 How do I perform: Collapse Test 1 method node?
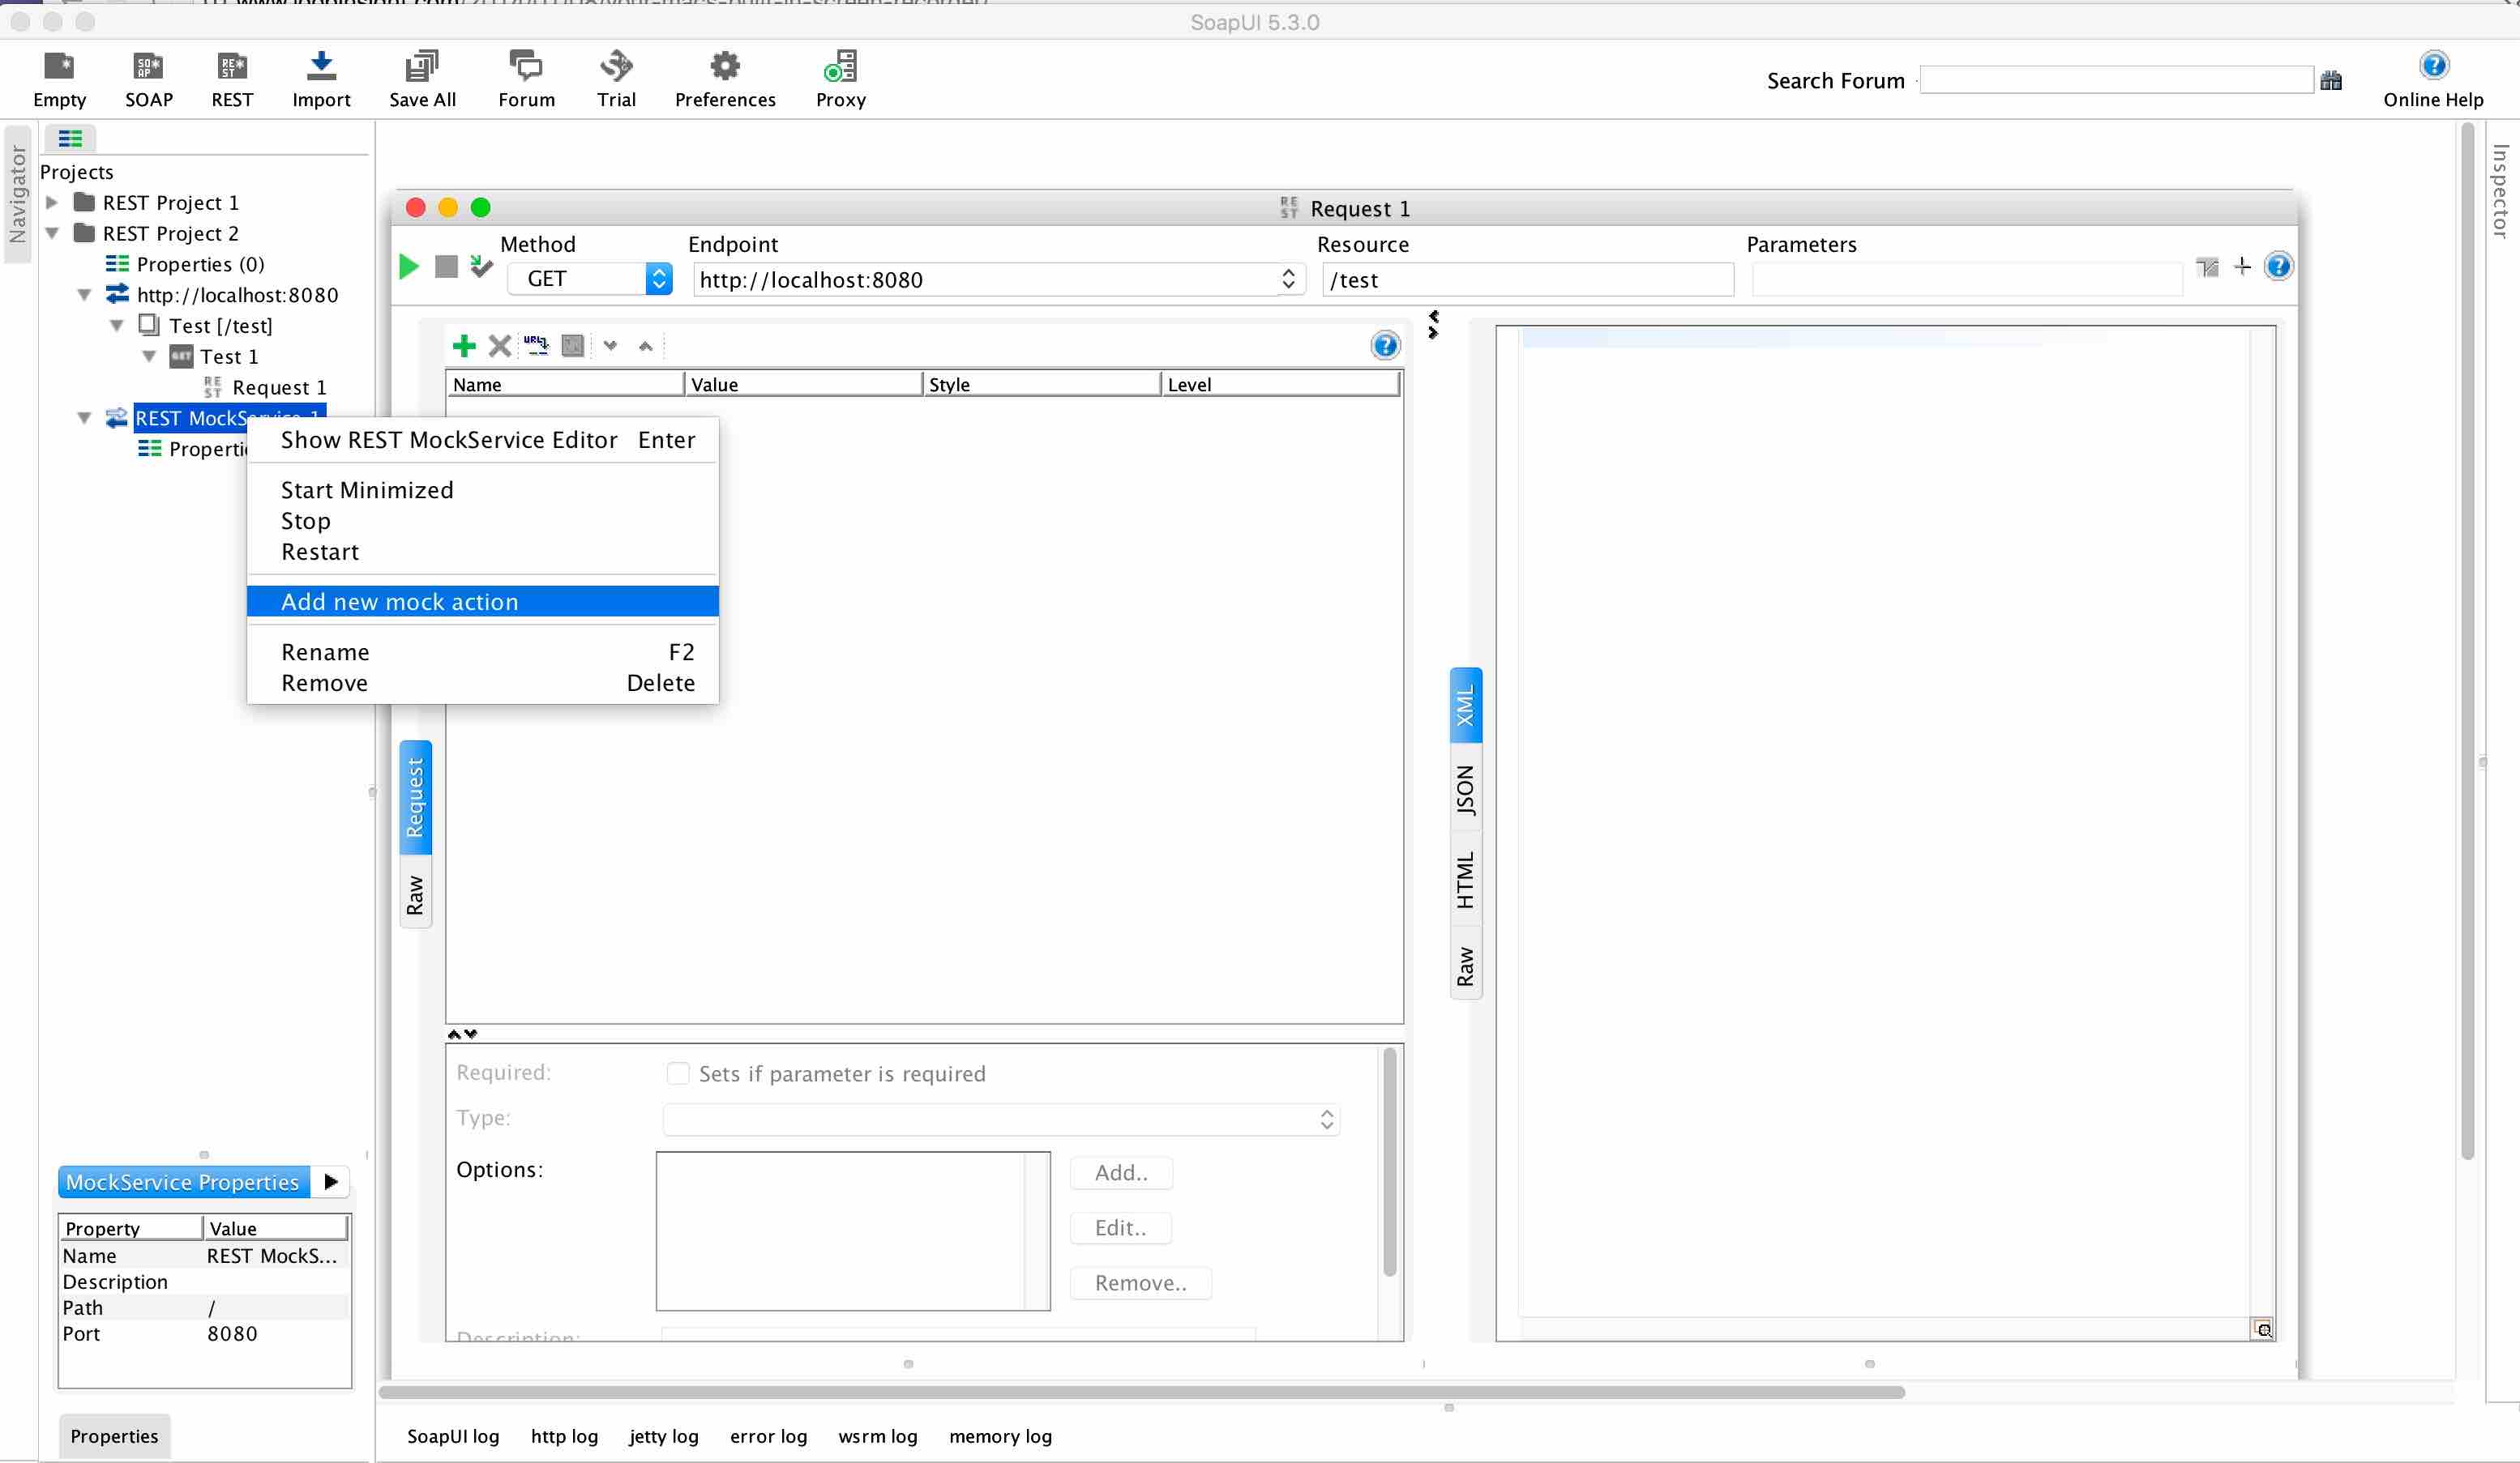coord(149,356)
